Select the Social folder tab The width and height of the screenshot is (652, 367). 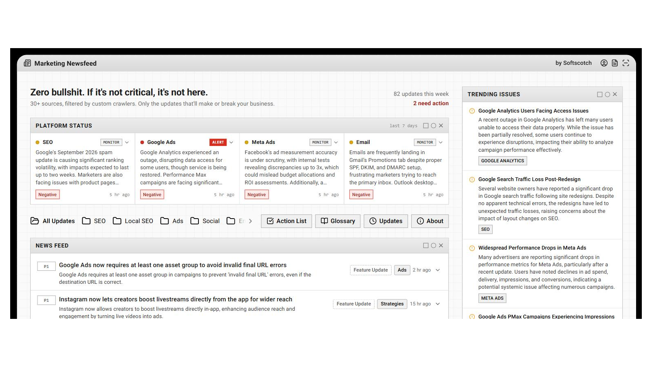[x=205, y=221]
